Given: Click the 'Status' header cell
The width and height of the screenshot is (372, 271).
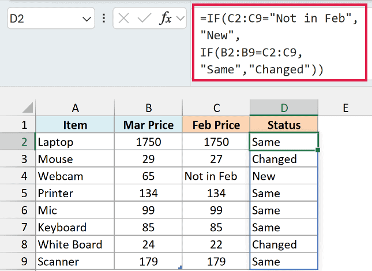Looking at the screenshot, I should point(284,125).
